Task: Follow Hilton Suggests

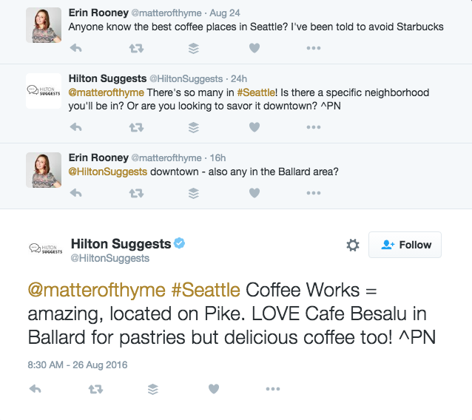Action: pos(405,245)
